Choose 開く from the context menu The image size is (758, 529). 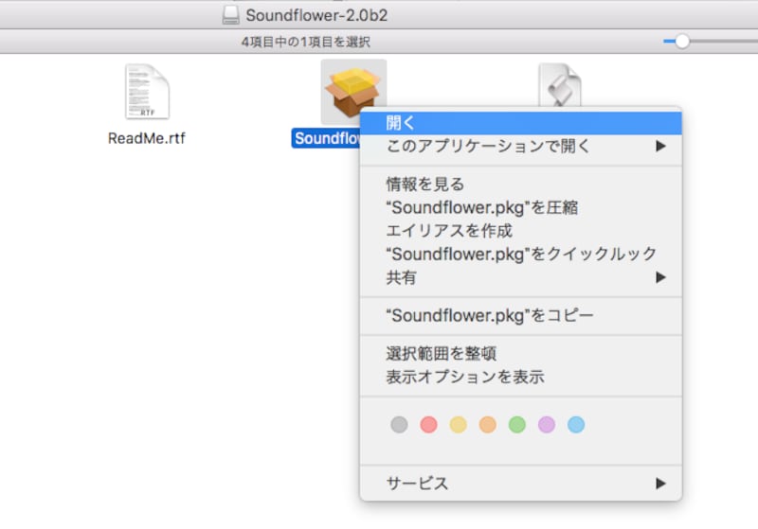coord(520,123)
